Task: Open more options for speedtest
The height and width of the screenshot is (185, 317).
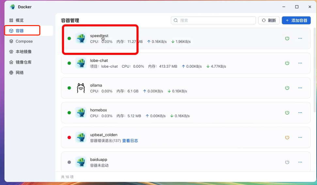Action: pyautogui.click(x=300, y=38)
